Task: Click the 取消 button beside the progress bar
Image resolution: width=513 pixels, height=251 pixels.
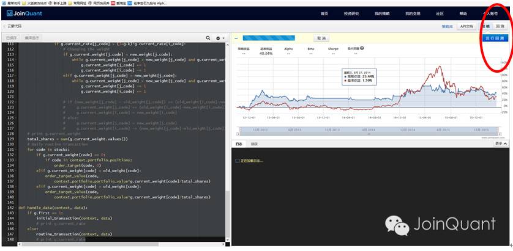Action: (321, 38)
